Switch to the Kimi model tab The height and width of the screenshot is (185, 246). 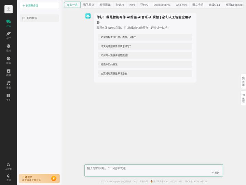(132, 5)
